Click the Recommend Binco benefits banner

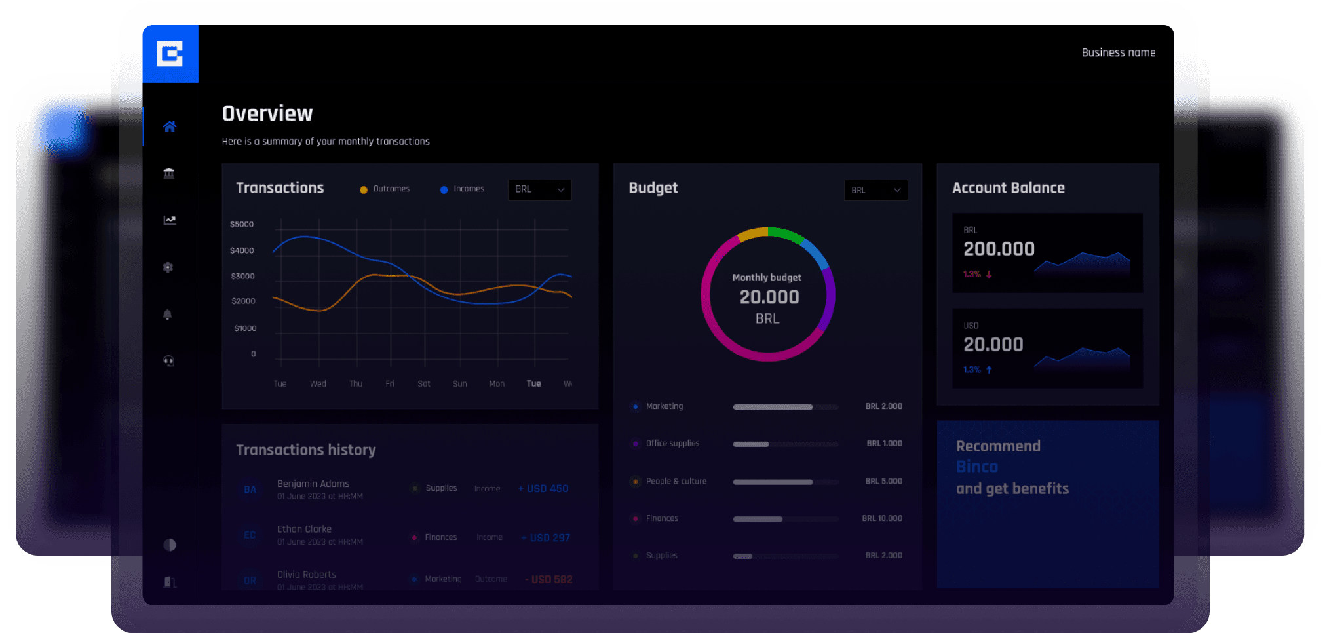[x=1047, y=503]
